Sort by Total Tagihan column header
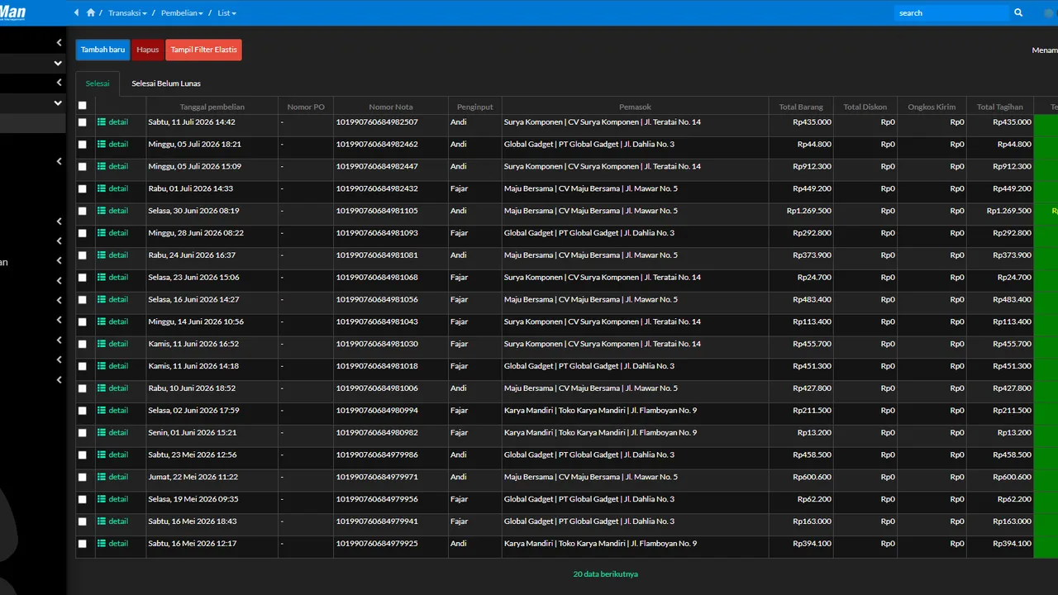1058x595 pixels. (x=999, y=107)
